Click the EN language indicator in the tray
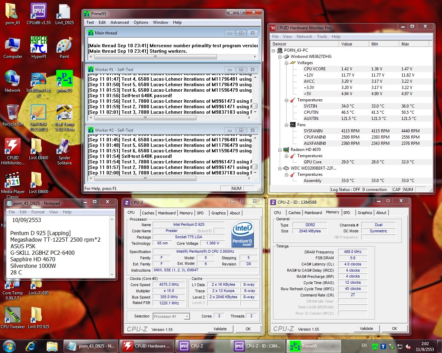Image resolution: width=442 pixels, height=353 pixels. [364, 345]
